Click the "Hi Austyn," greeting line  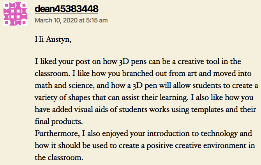53,40
